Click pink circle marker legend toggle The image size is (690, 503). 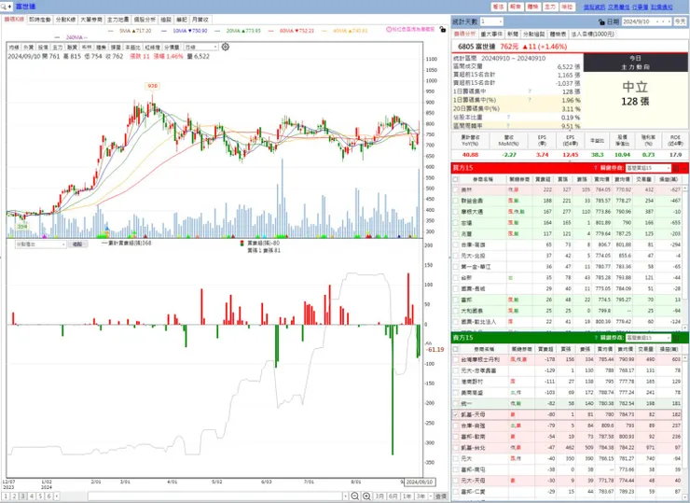389,30
